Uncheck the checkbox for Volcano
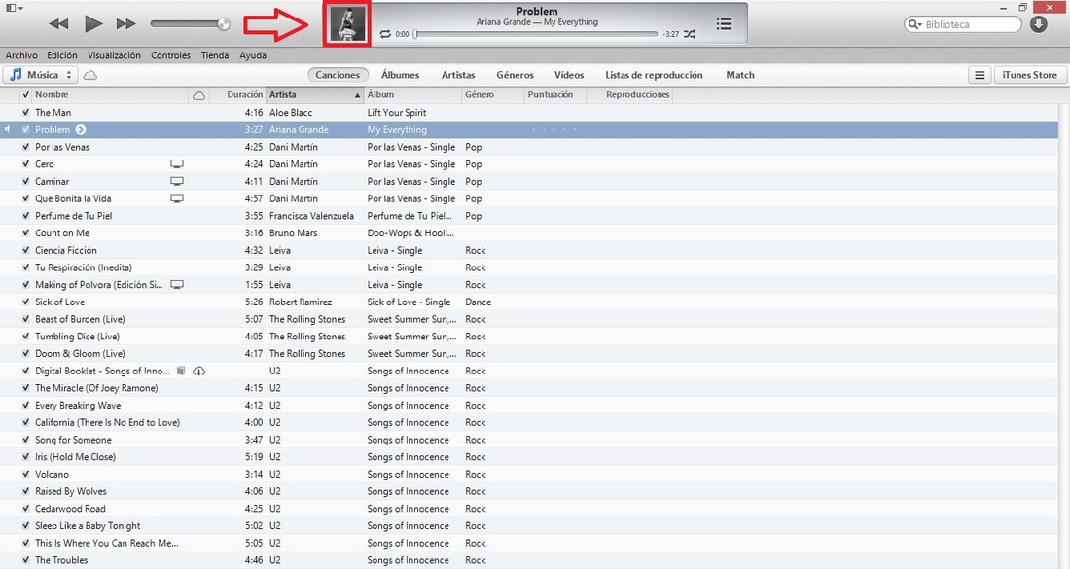The image size is (1070, 569). (x=26, y=475)
